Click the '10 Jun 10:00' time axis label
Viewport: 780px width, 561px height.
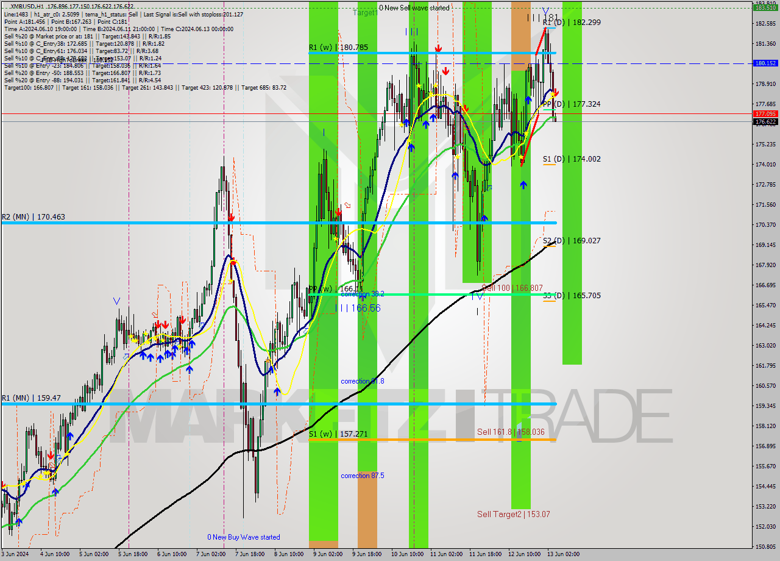(408, 554)
